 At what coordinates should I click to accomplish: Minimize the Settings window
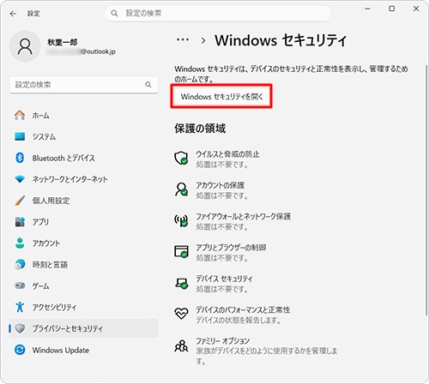(x=368, y=9)
